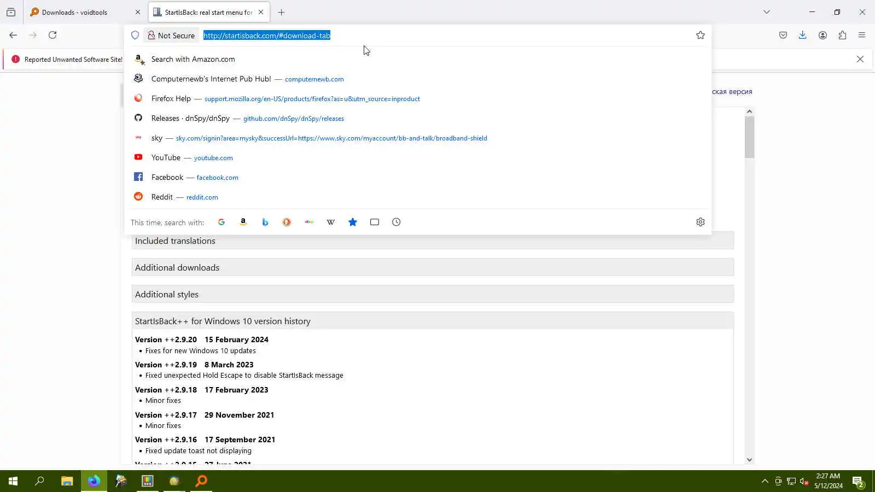Click the page scrollbar down arrow
The height and width of the screenshot is (492, 875).
click(x=749, y=460)
